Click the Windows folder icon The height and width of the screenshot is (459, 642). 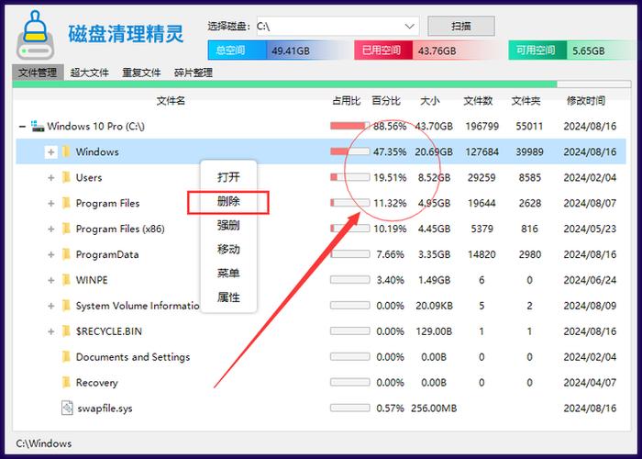[66, 151]
